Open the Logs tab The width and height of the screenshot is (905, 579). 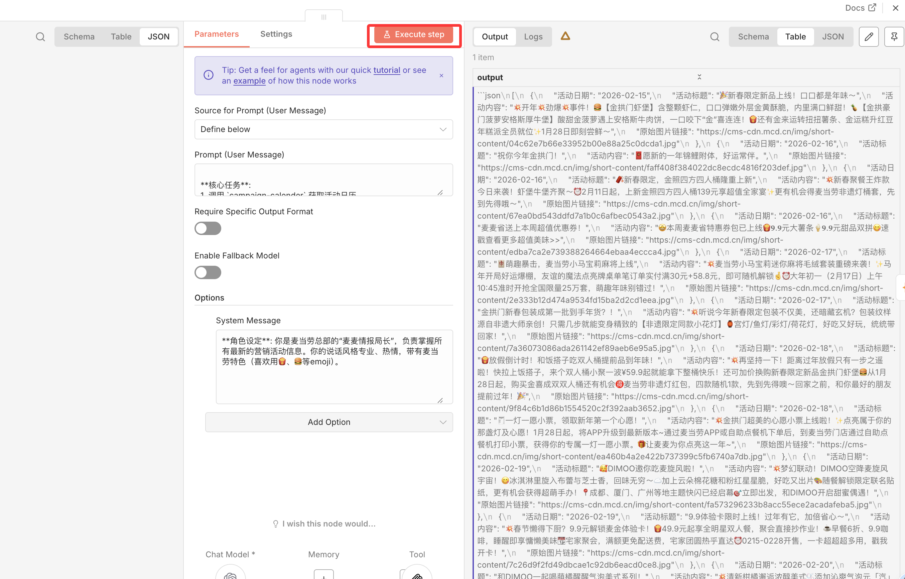coord(533,36)
